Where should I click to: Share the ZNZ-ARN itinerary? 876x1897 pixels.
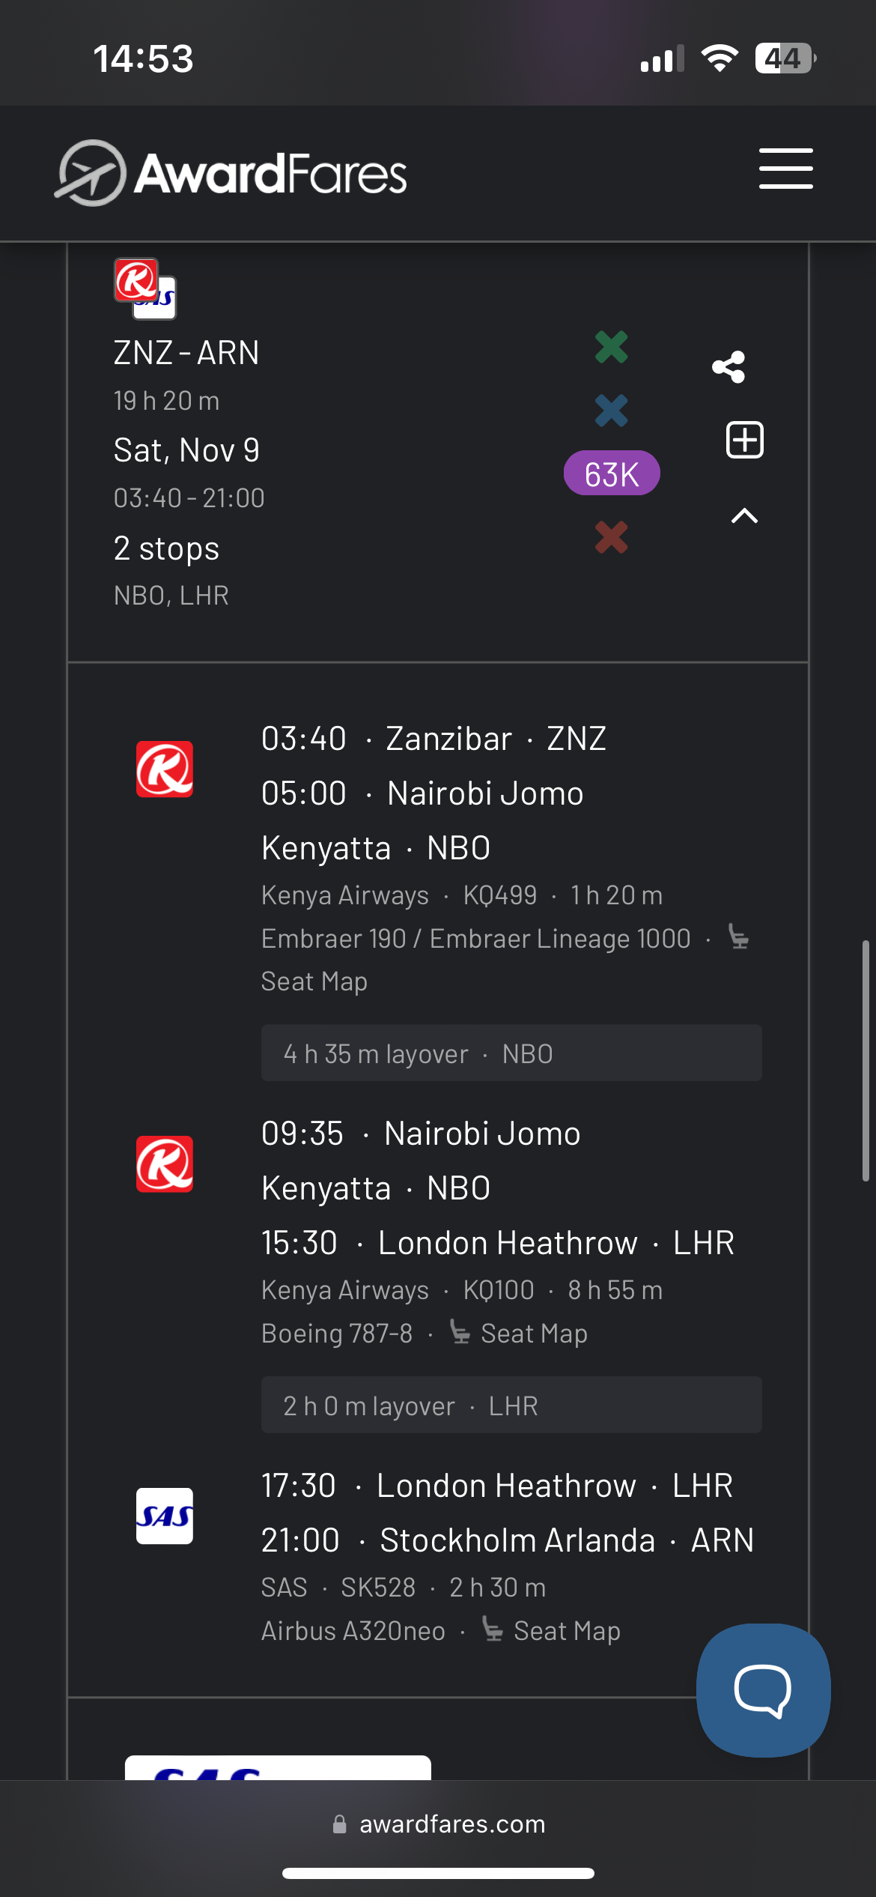tap(729, 367)
